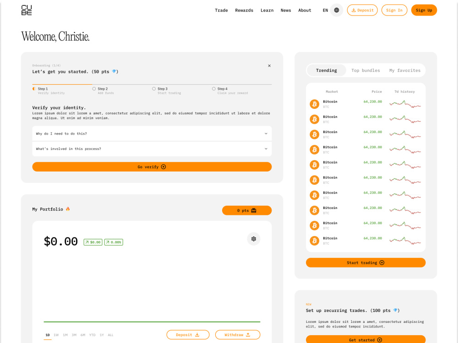
Task: Select the 1M chart range
Action: click(x=65, y=335)
